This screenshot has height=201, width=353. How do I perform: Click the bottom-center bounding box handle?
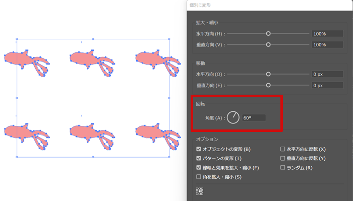coord(93,157)
